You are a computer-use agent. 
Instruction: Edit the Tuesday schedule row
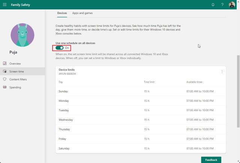[x=141, y=110]
